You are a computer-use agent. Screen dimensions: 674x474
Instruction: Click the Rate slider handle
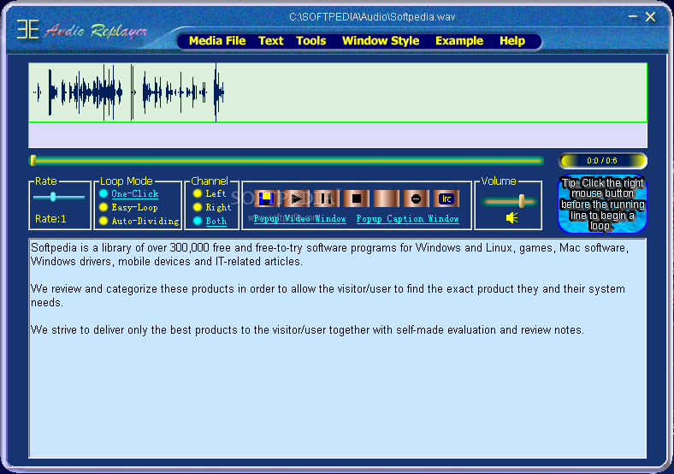(53, 197)
